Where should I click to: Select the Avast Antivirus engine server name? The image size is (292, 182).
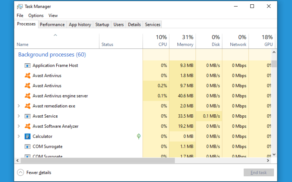click(x=60, y=96)
